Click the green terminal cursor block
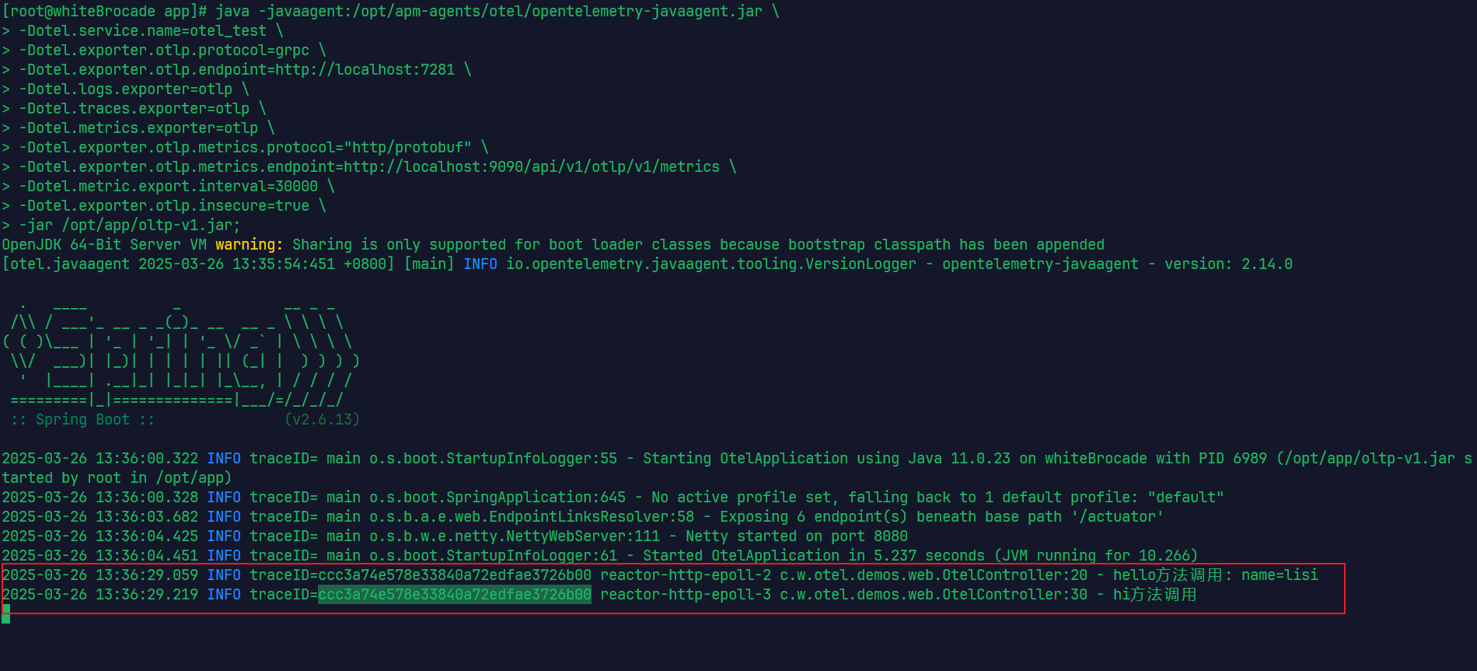The width and height of the screenshot is (1477, 671). [x=5, y=614]
